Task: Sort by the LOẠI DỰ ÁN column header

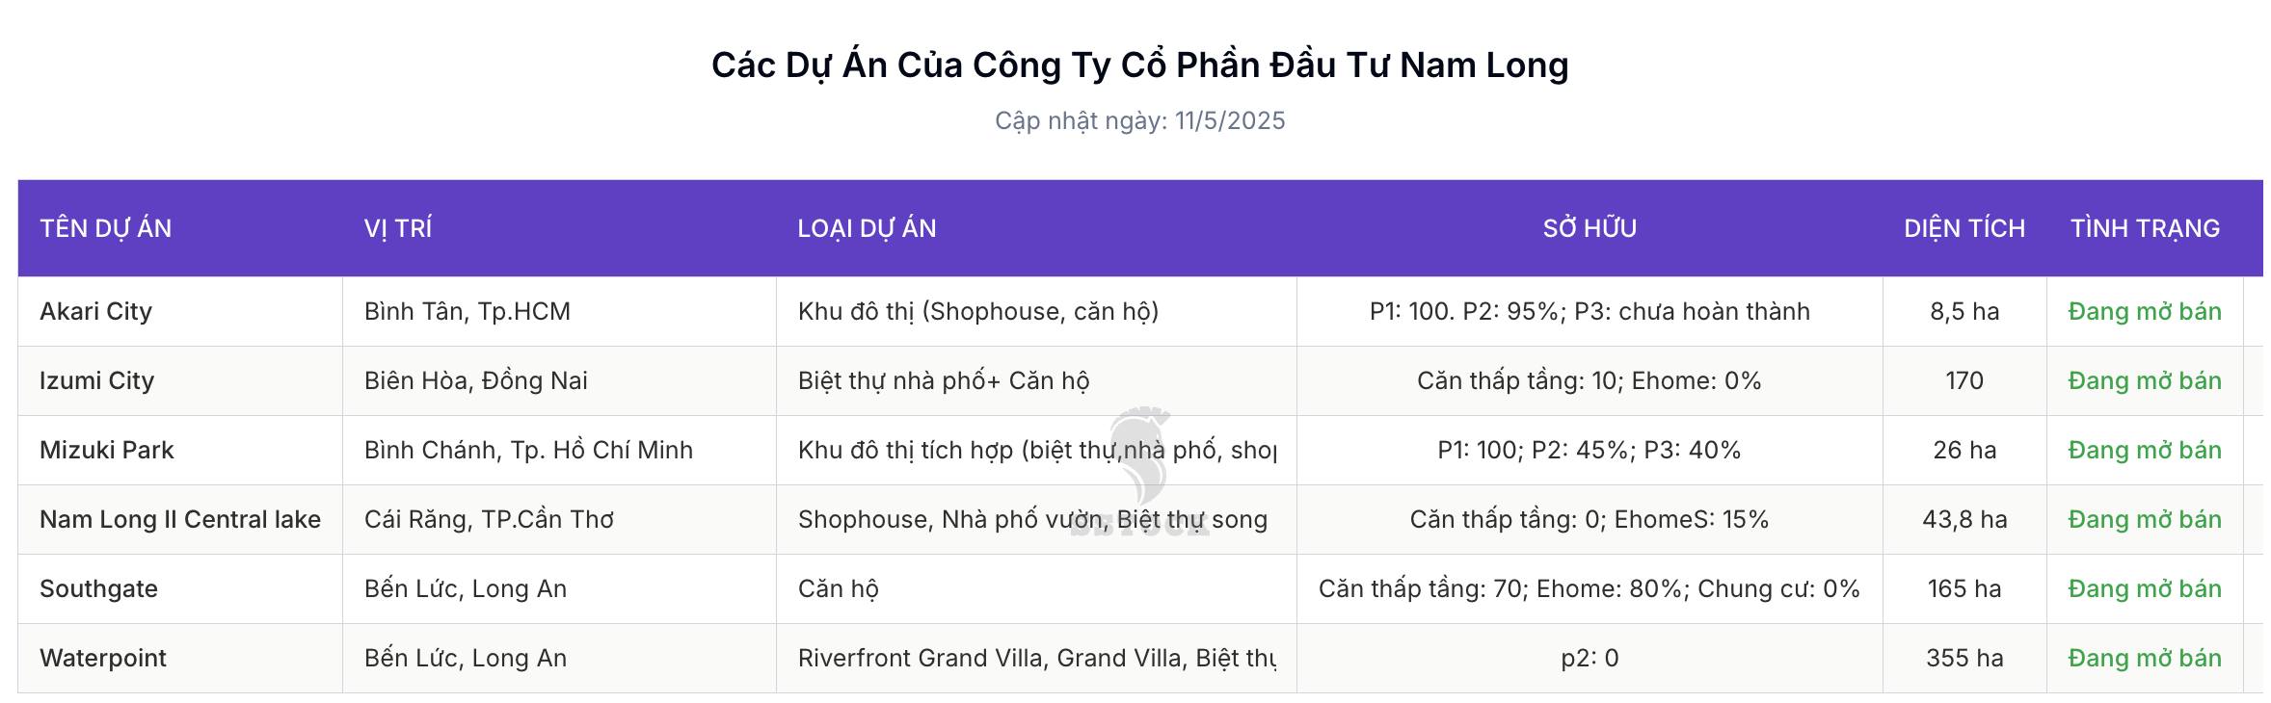Action: pos(867,228)
